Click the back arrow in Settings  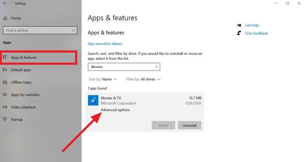5,3
